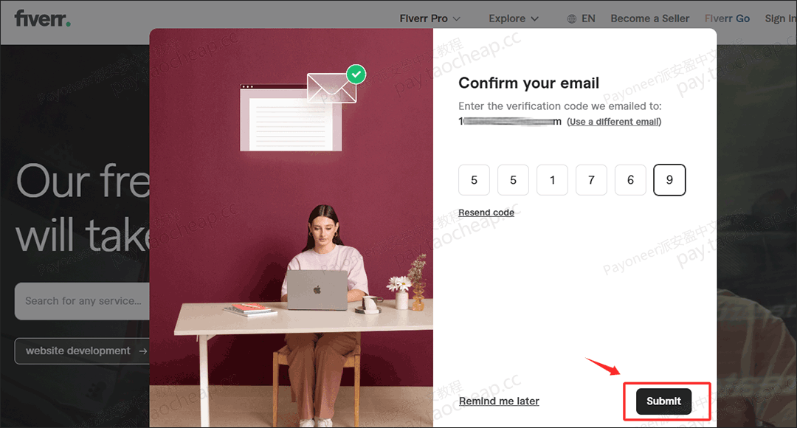Image resolution: width=797 pixels, height=428 pixels.
Task: Focus the first code digit box
Action: point(475,180)
